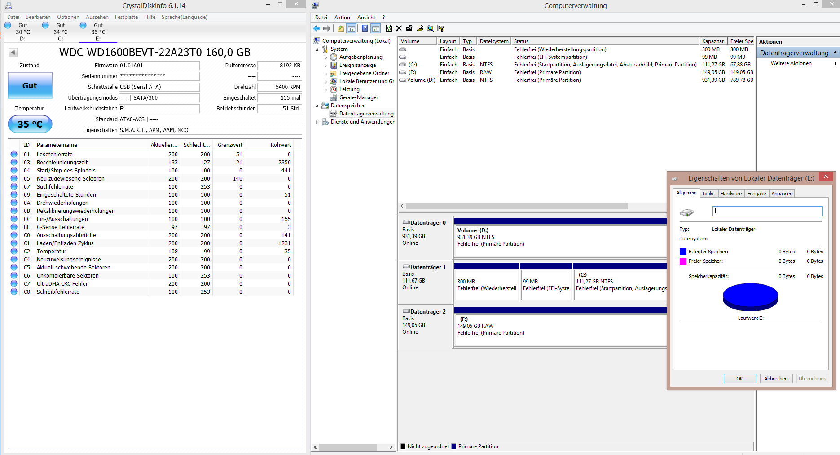Image resolution: width=840 pixels, height=455 pixels.
Task: Click Abbrechen in the Eigenschaften dialog
Action: [776, 379]
